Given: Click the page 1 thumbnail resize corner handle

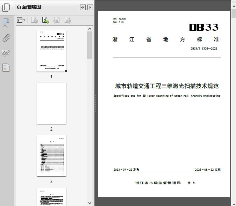Looking at the screenshot, I should pyautogui.click(x=66, y=71).
